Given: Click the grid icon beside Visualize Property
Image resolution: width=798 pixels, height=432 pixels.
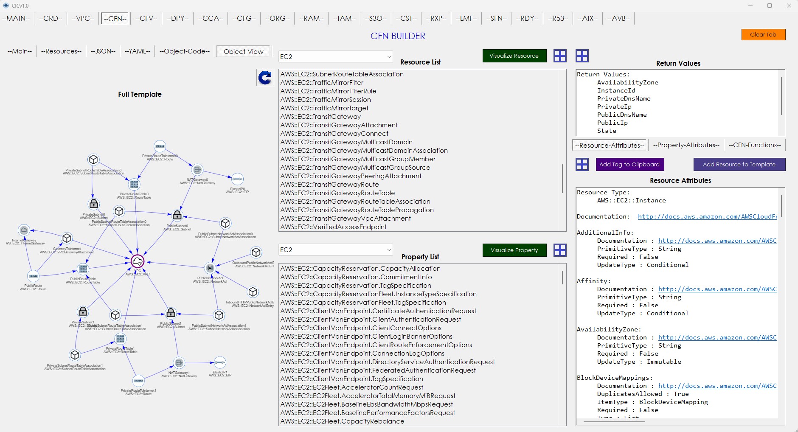Looking at the screenshot, I should click(x=560, y=250).
